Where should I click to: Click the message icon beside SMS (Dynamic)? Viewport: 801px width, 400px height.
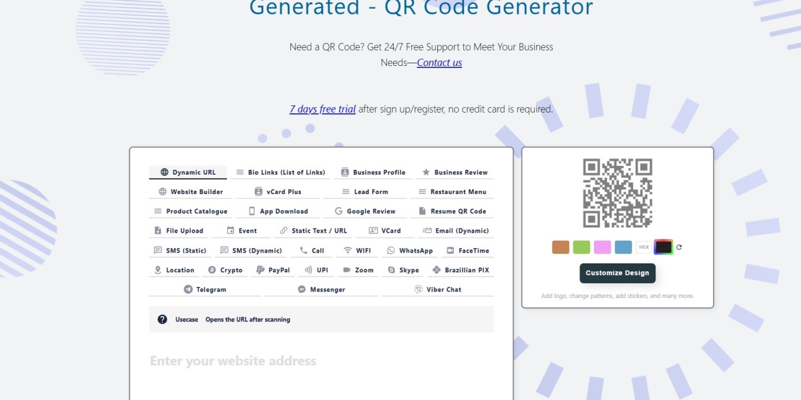pyautogui.click(x=224, y=250)
